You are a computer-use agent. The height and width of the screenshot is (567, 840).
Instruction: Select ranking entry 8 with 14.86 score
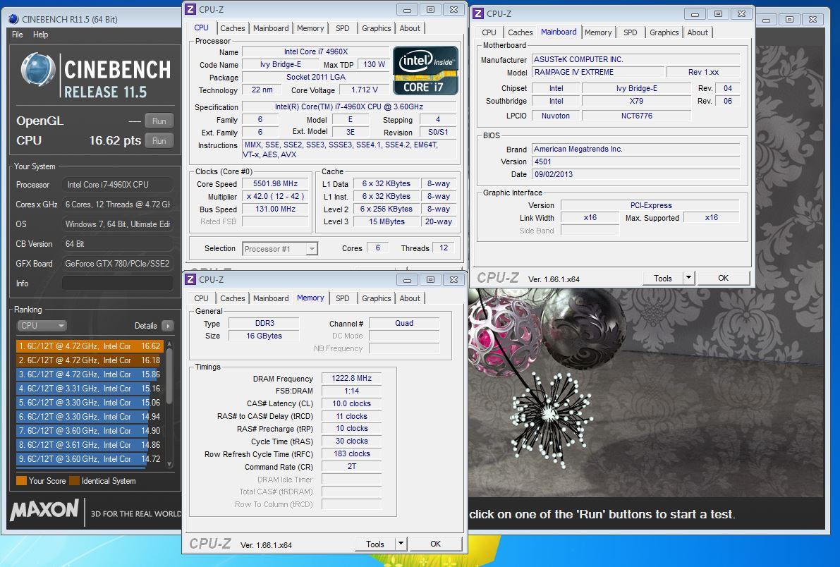tap(90, 445)
